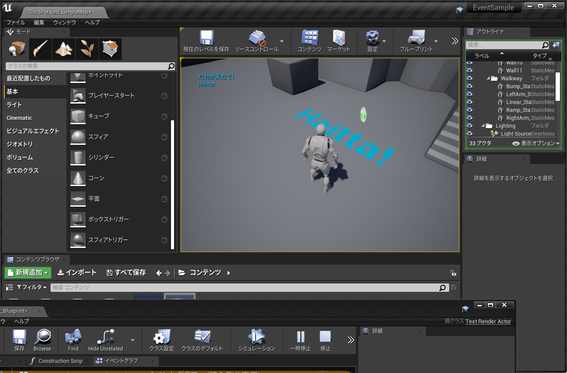Open 表示オプション dropdown in outliner
The height and width of the screenshot is (373, 567).
tap(536, 143)
